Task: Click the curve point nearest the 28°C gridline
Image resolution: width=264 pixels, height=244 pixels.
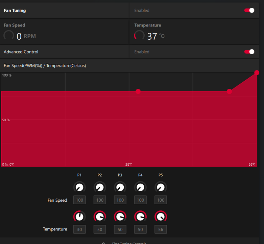Action: pyautogui.click(x=138, y=91)
